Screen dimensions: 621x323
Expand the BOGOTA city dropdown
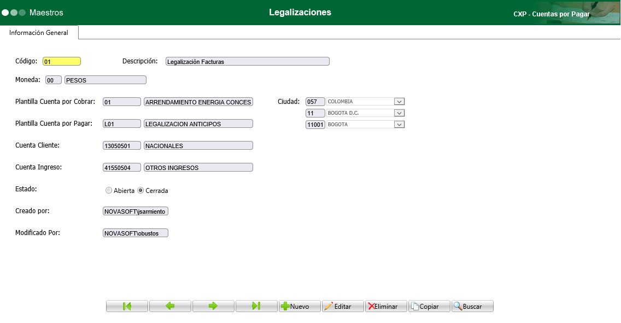(x=399, y=125)
